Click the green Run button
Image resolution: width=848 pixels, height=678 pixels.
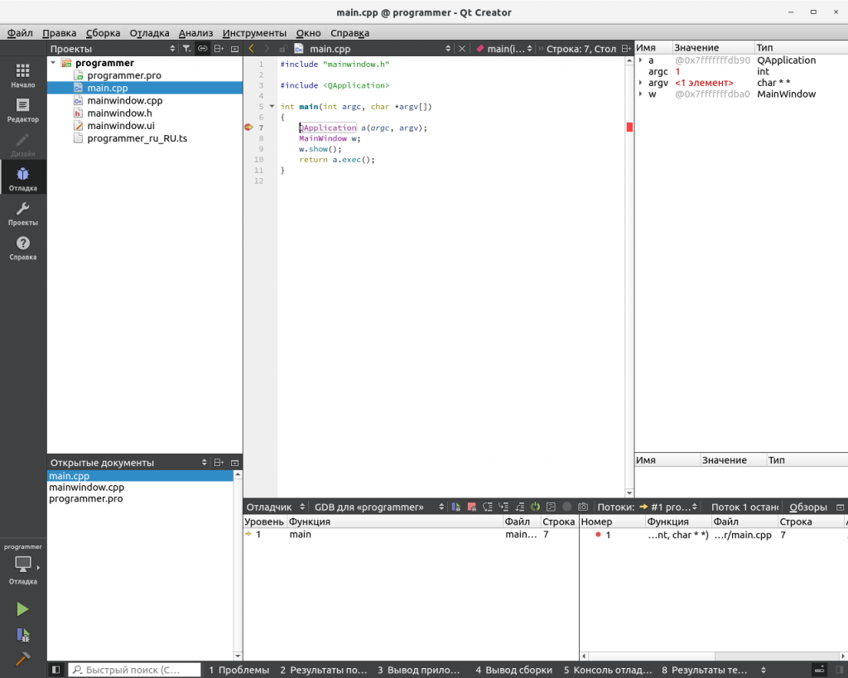tap(22, 609)
